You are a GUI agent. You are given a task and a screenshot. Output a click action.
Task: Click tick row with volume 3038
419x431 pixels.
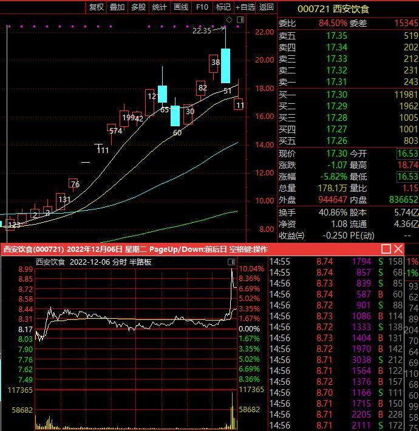click(336, 360)
